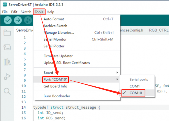Click the Verify sketch checkmark button
The height and width of the screenshot is (121, 169).
click(8, 20)
